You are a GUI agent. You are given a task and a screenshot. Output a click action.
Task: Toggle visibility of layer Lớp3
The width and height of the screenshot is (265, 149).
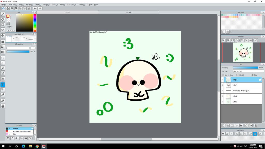[x=223, y=80]
